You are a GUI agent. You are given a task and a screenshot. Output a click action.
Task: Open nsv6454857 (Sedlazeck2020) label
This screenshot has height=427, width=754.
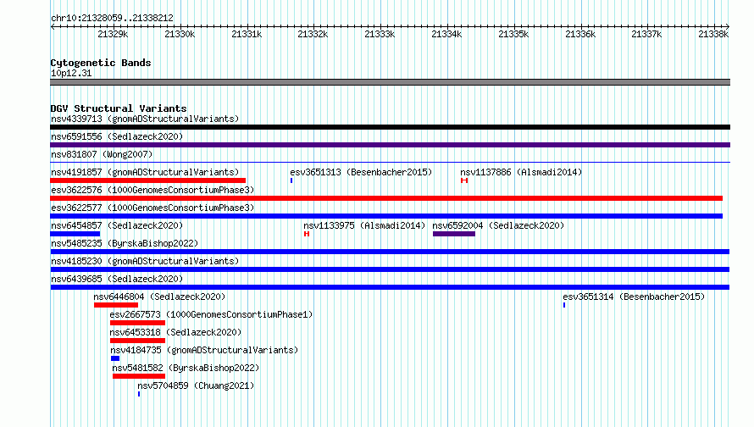(x=117, y=225)
